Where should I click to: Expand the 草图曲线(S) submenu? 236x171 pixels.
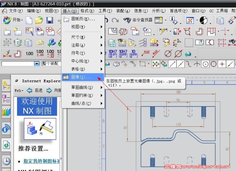pyautogui.click(x=83, y=87)
